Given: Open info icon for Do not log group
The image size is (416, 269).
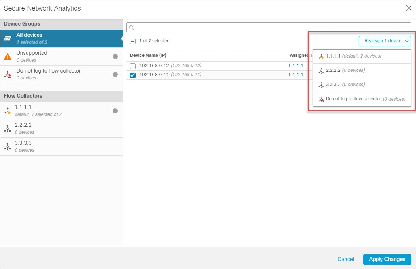Looking at the screenshot, I should 115,74.
